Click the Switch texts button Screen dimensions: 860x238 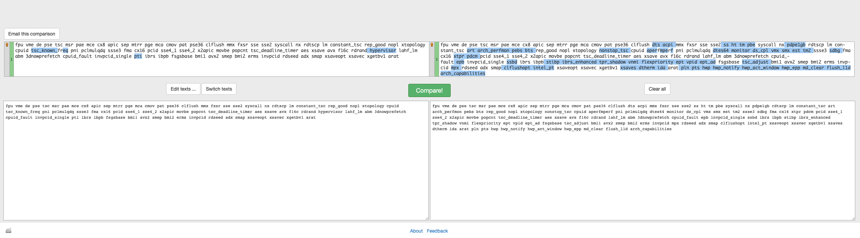pos(219,89)
